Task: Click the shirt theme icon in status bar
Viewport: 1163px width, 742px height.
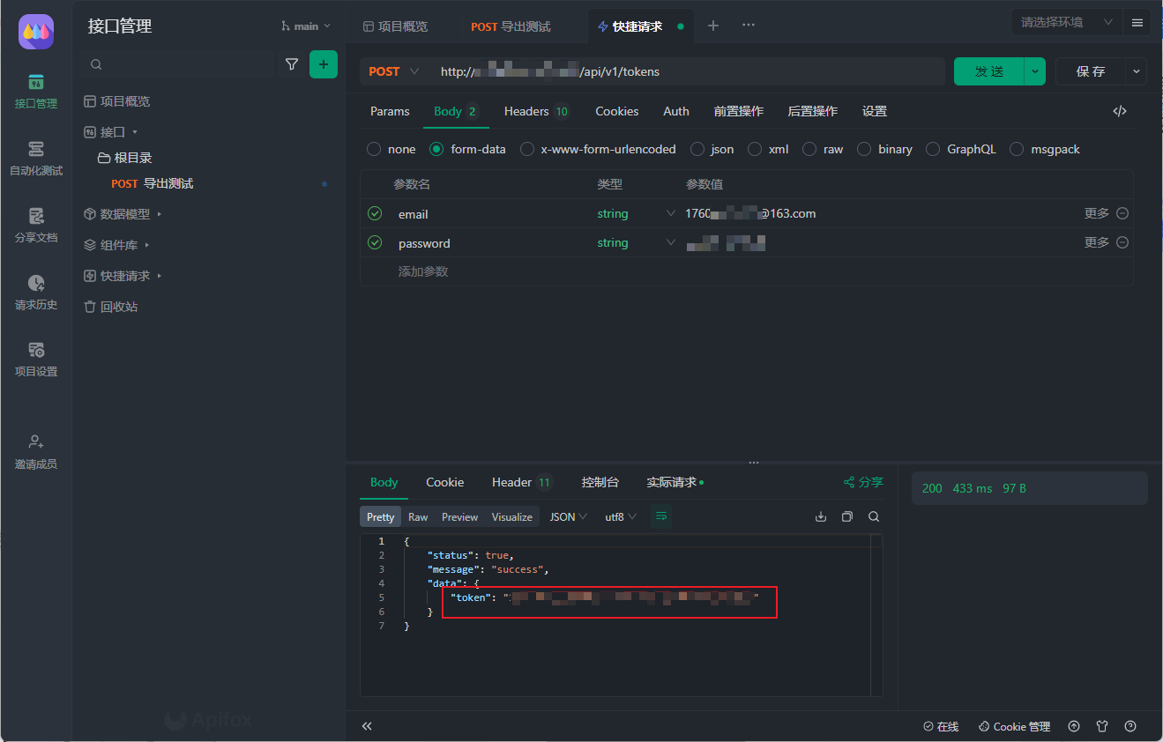Action: [1102, 726]
